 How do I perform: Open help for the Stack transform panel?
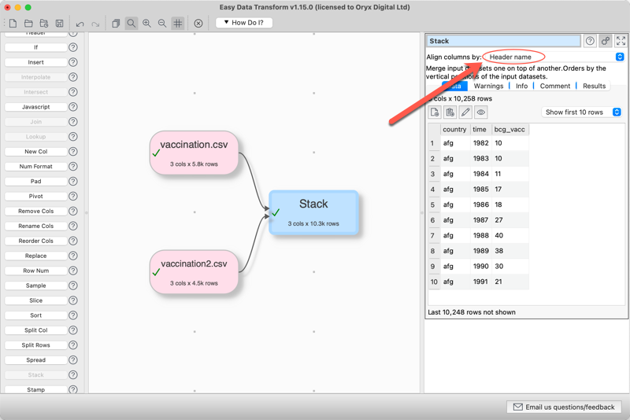point(590,41)
